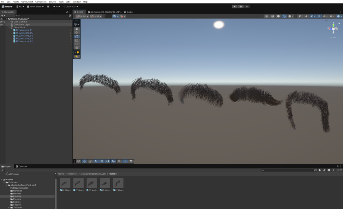
Task: Open the package search picker icon in Project
Action: [x=315, y=170]
